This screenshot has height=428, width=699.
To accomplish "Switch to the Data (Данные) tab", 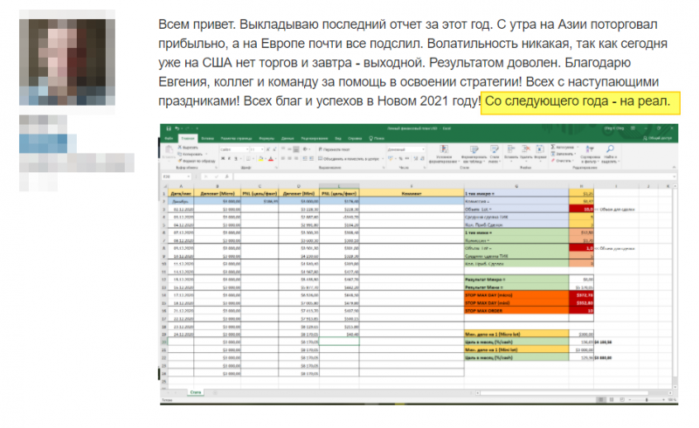I will pyautogui.click(x=287, y=138).
